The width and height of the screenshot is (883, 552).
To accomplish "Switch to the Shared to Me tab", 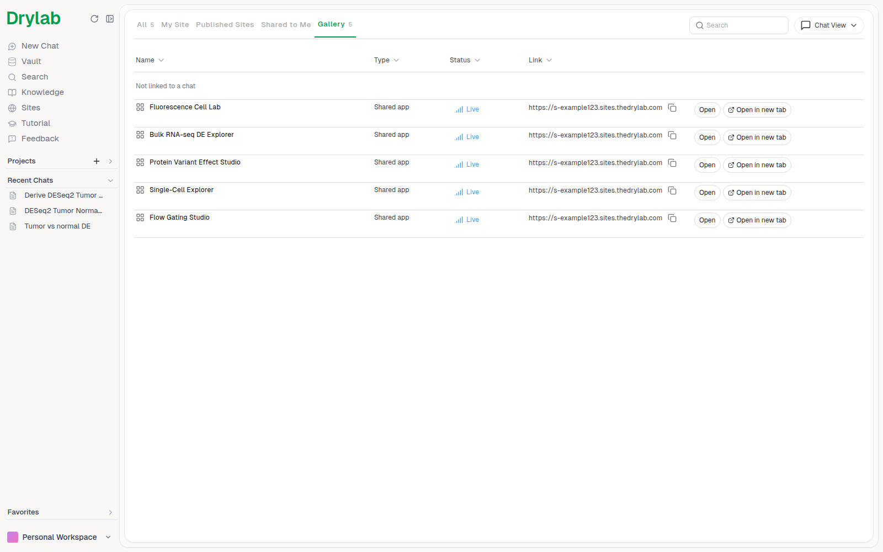I will point(286,25).
